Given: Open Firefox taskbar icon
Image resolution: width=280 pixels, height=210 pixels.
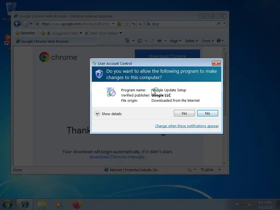Looking at the screenshot, I should 77,205.
